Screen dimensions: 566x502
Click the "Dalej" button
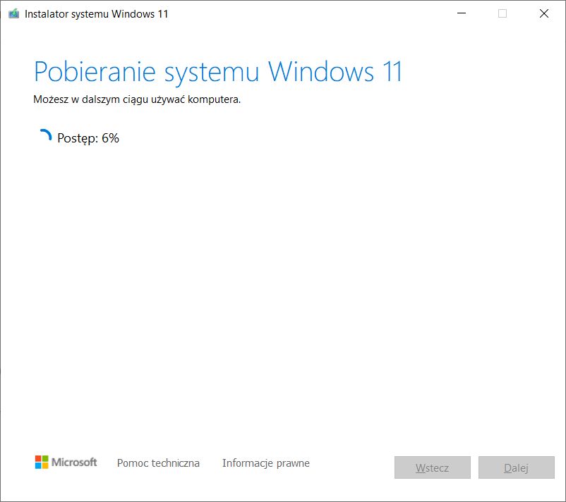point(517,467)
